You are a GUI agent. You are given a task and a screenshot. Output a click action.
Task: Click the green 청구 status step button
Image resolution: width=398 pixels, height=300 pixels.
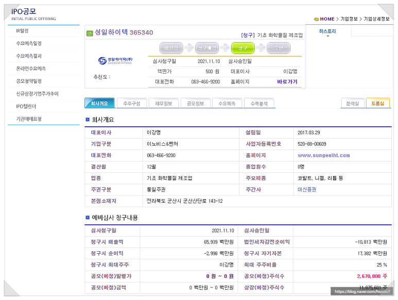243,48
